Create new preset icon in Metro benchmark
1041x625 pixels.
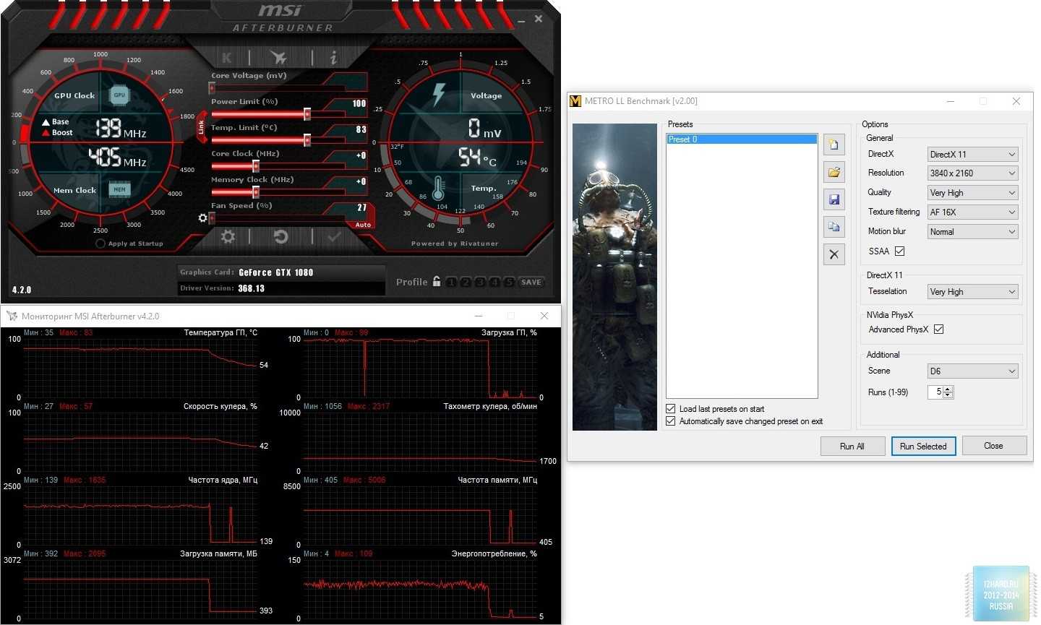pyautogui.click(x=834, y=145)
